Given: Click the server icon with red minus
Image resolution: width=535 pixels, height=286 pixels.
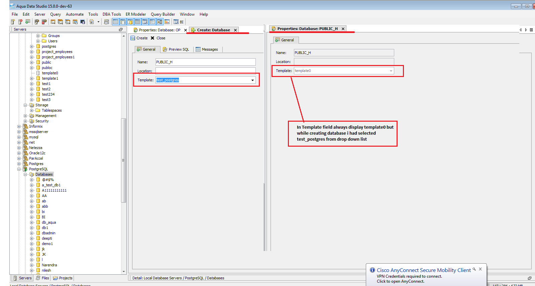Looking at the screenshot, I should [x=20, y=22].
